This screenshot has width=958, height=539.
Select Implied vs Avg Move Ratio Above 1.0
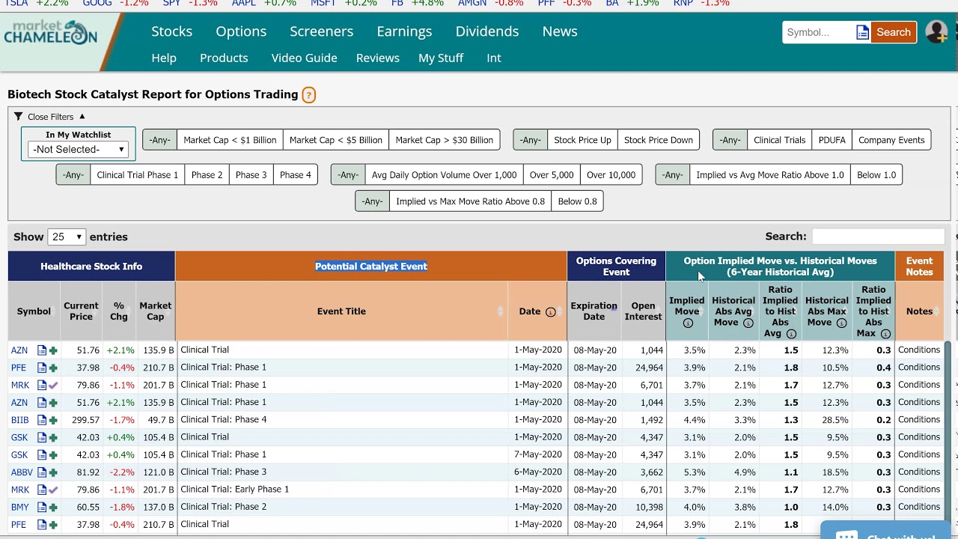(769, 175)
